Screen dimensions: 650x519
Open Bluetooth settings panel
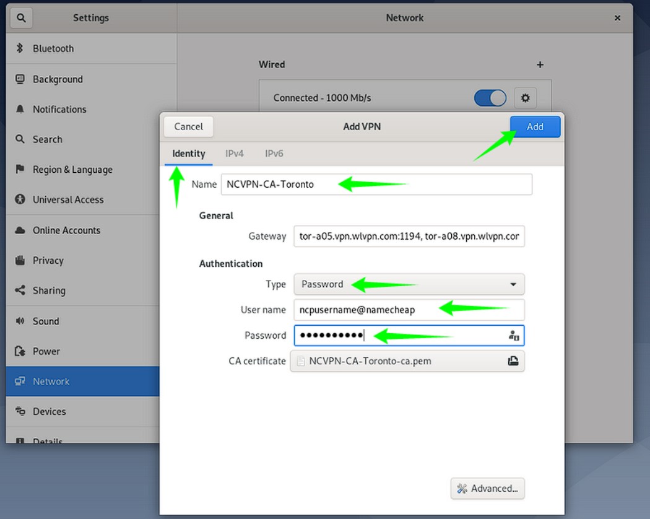(91, 48)
